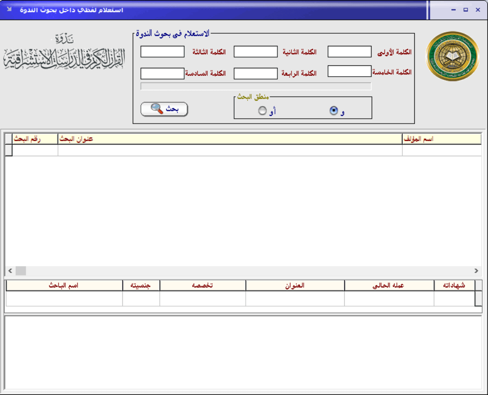Click the جنسيته column header
This screenshot has width=488, height=395.
coord(141,285)
